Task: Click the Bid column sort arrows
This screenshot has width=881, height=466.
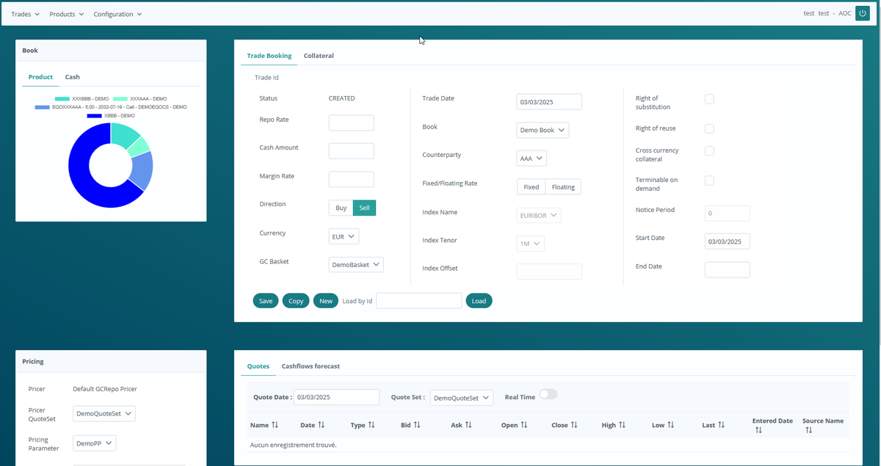Action: coord(416,425)
